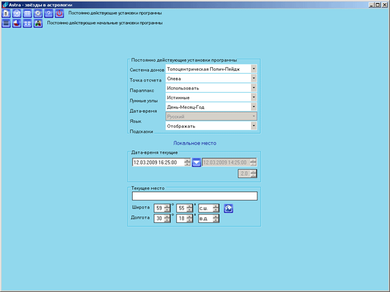Click the latitude minutes field showing 55

coord(184,208)
